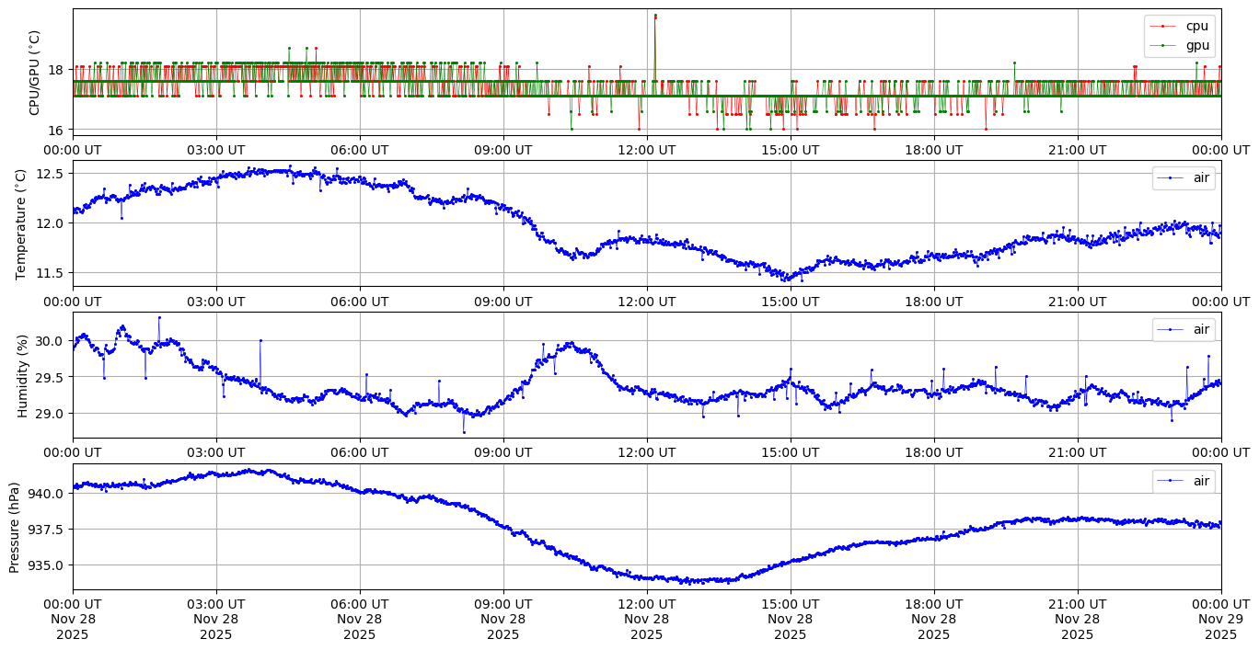Select the Pressure (hPa) y-axis label
The image size is (1259, 650).
[15, 526]
